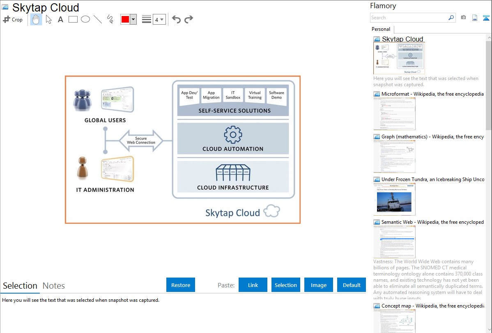Open the Personal tab

[380, 29]
